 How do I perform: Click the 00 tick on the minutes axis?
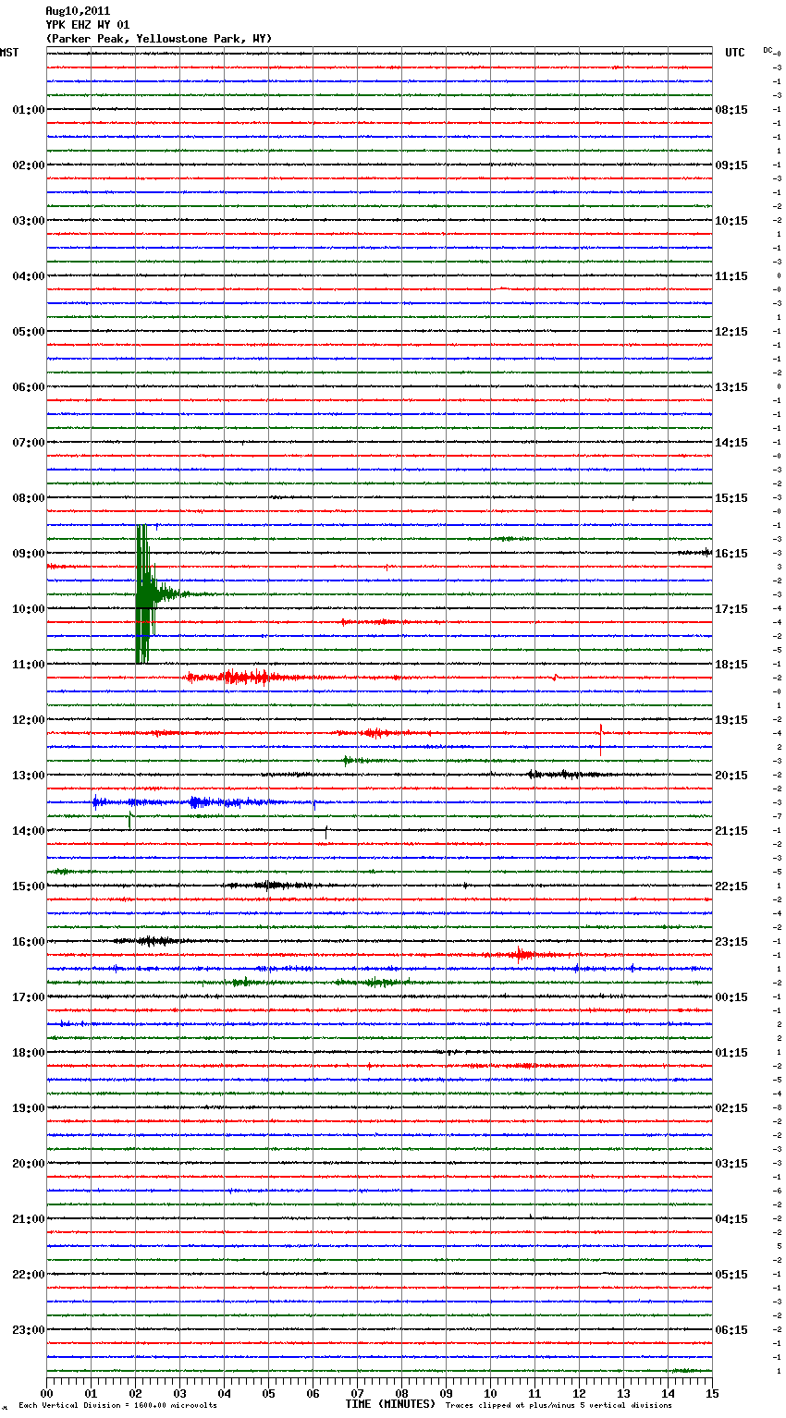[46, 1393]
